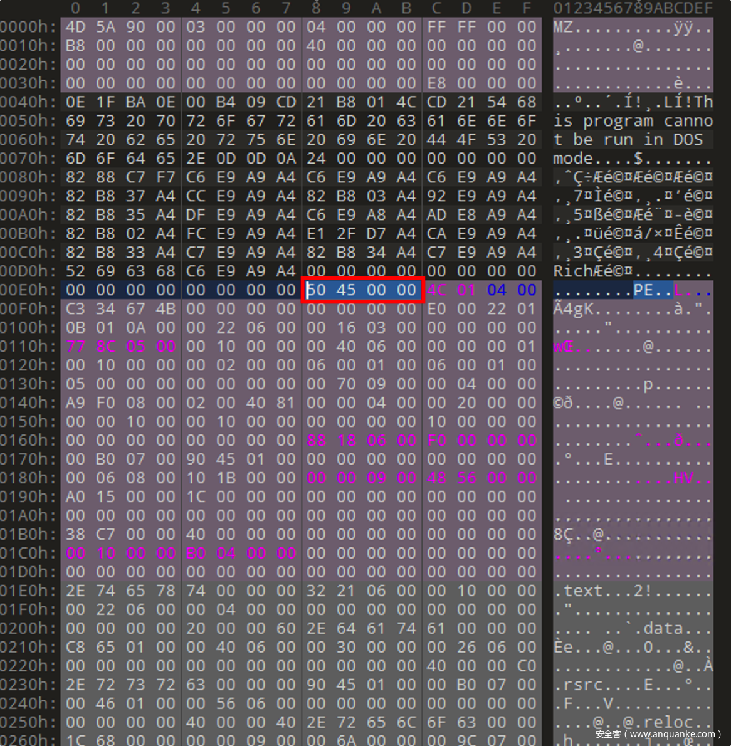
Task: Select byte C0 ending row 0220h
Action: [x=527, y=666]
